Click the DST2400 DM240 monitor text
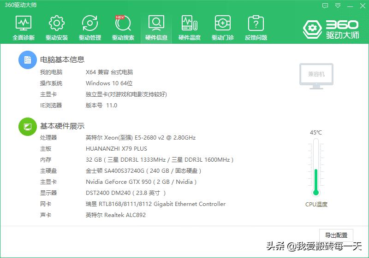369x258 pixels. [125, 193]
